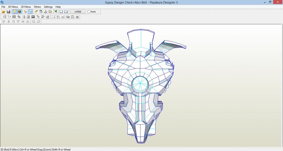The image size is (283, 151).
Task: Open the 2D Menu
Action: [x=26, y=7]
